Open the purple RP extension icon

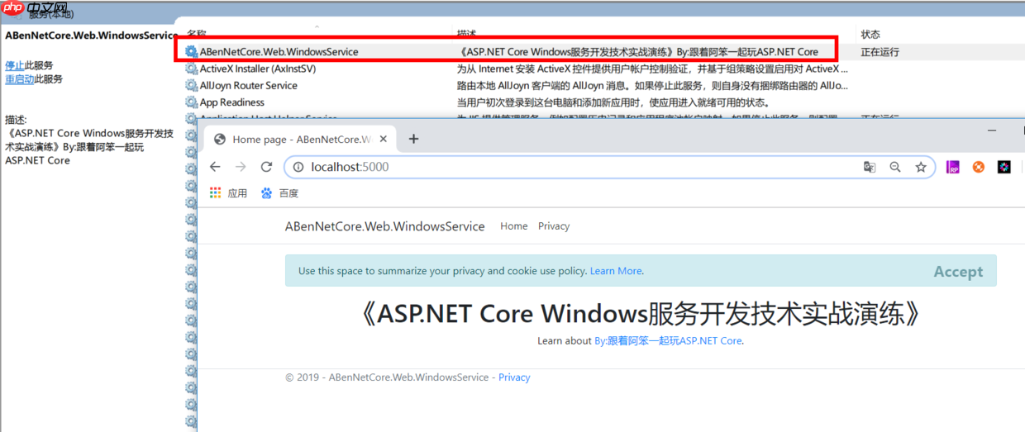coord(953,167)
